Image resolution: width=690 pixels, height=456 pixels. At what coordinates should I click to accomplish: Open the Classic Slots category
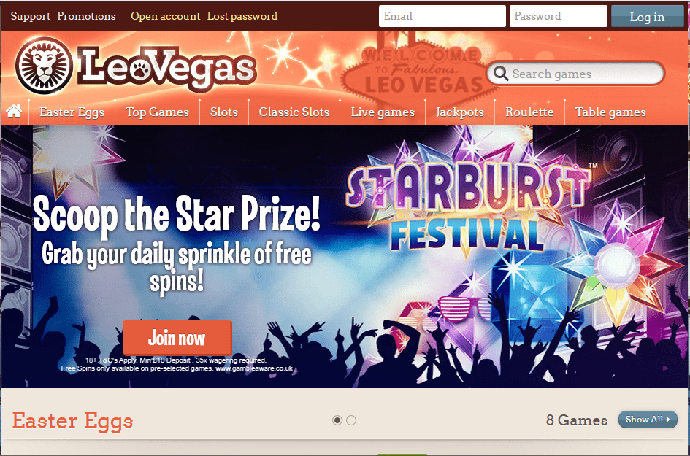coord(294,112)
